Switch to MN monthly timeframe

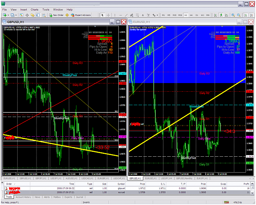coord(208,15)
